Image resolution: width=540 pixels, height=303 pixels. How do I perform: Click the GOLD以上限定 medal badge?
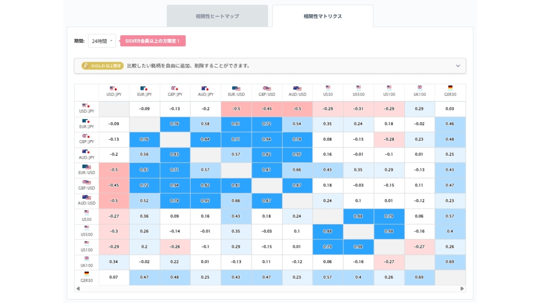pyautogui.click(x=103, y=66)
